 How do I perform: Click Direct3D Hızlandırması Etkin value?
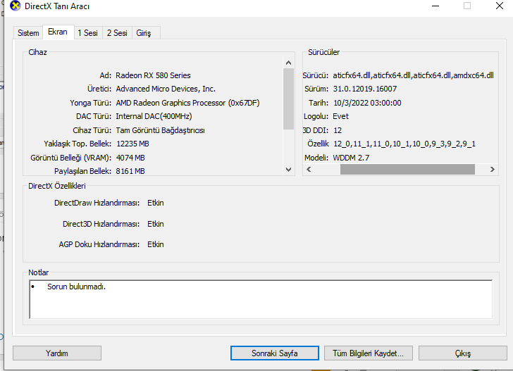click(156, 224)
